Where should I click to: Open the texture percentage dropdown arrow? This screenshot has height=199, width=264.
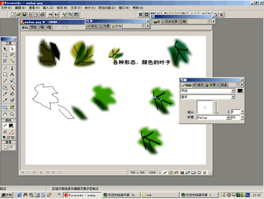[x=242, y=118]
